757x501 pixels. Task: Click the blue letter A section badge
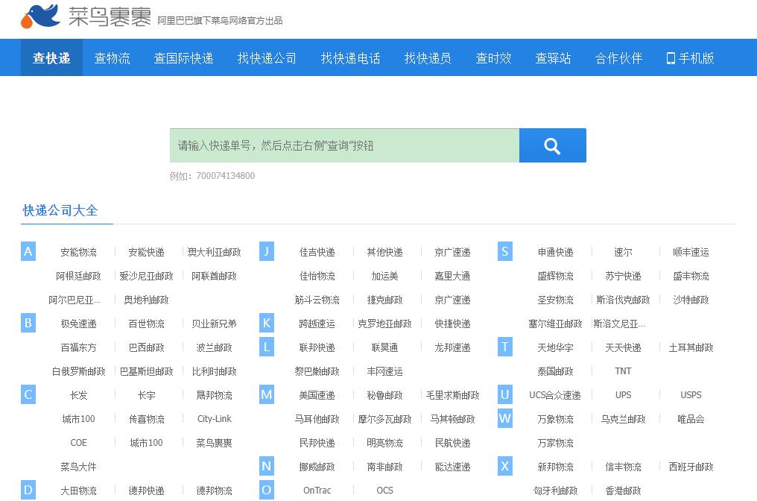28,251
